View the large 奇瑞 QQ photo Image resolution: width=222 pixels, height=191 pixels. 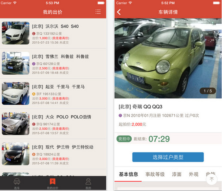168,58
